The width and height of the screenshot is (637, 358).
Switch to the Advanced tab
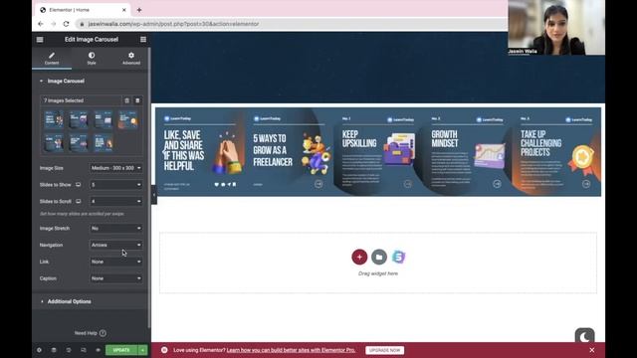pos(131,59)
